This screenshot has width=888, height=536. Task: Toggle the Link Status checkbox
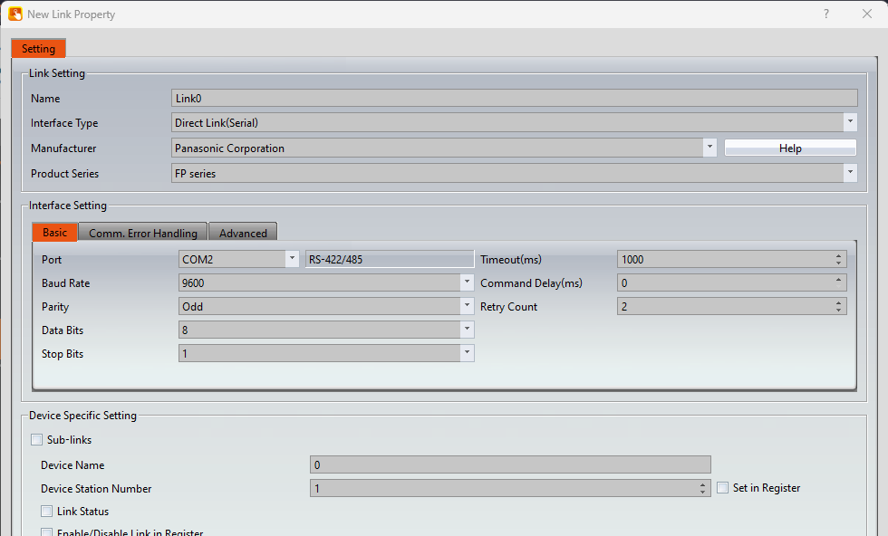tap(47, 512)
